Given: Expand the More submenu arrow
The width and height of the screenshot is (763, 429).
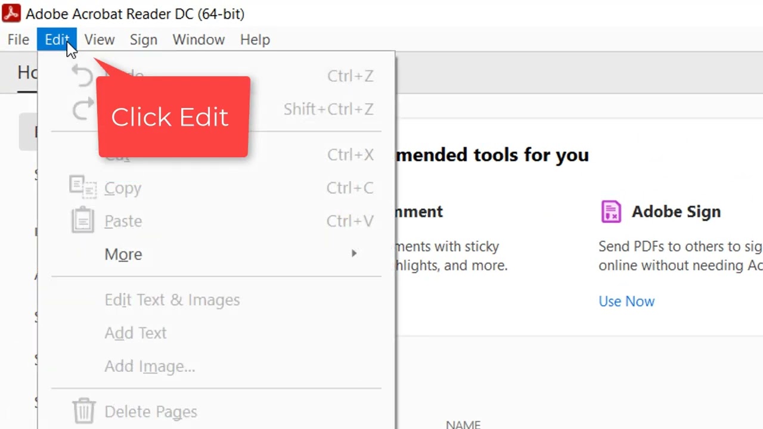Looking at the screenshot, I should point(353,254).
